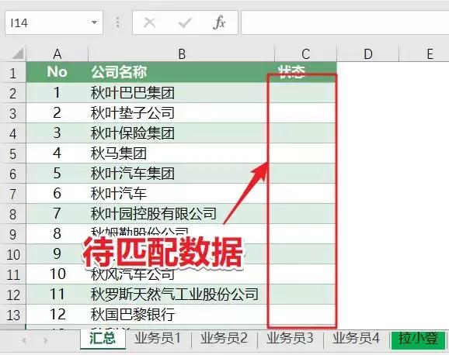The width and height of the screenshot is (449, 355).
Task: Switch to the 业务员3 sheet tab
Action: click(290, 339)
